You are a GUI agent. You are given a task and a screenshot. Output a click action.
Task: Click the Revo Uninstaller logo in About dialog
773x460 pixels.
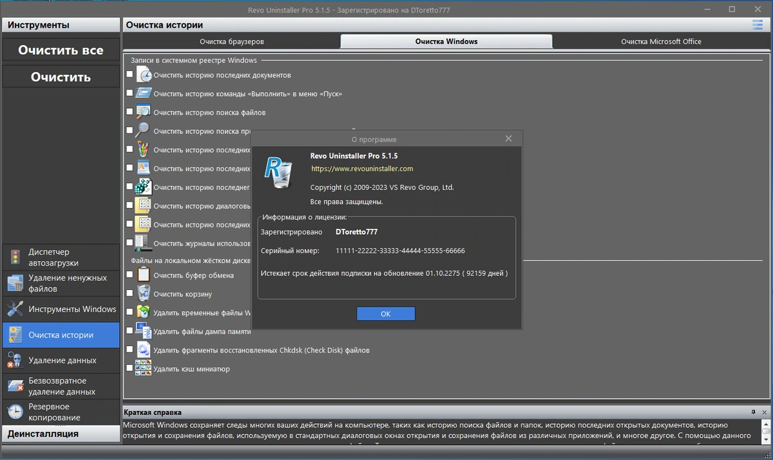pyautogui.click(x=278, y=172)
